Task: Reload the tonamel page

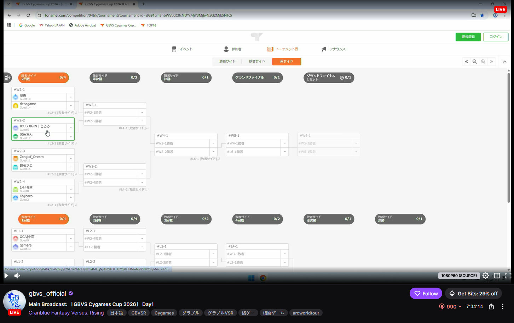Action: (x=28, y=15)
